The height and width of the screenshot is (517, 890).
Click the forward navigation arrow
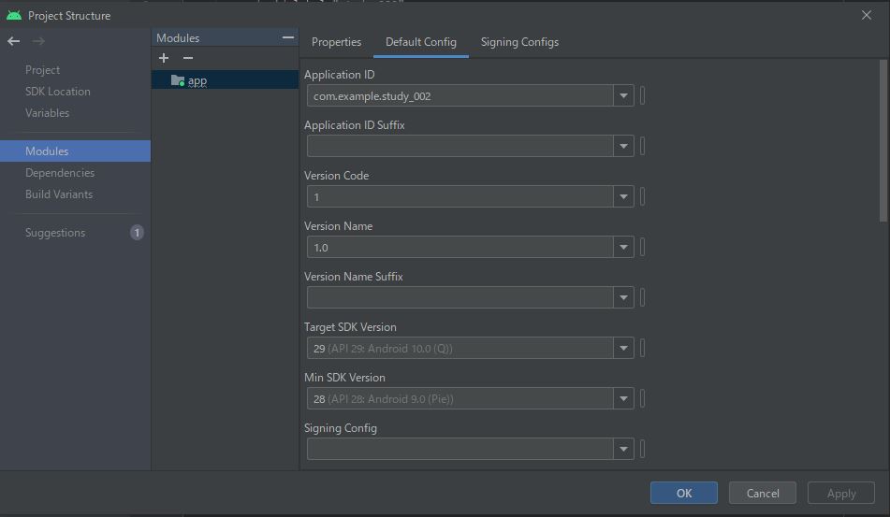click(38, 41)
